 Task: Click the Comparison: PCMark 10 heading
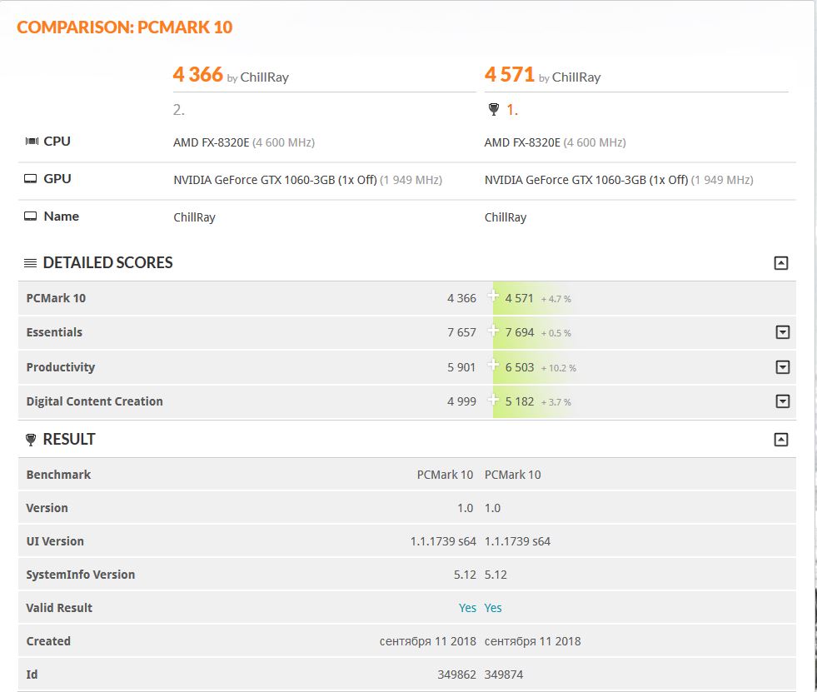125,27
